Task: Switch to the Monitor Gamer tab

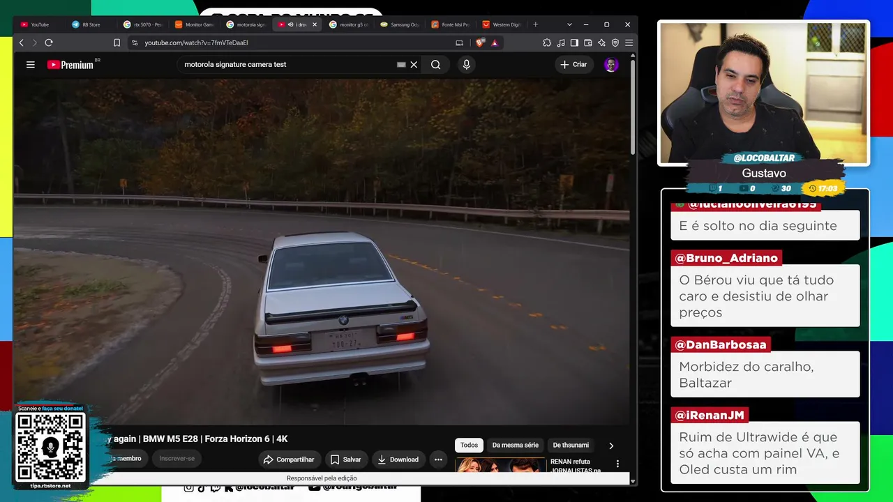Action: (195, 24)
